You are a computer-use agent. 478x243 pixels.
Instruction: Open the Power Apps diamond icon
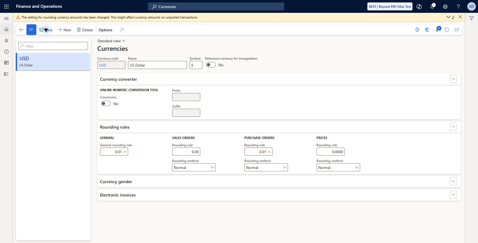click(417, 30)
